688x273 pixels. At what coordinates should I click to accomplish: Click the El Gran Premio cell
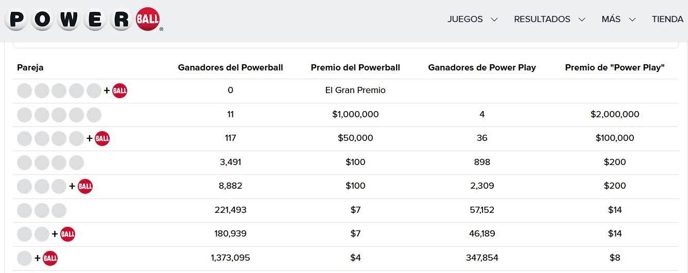[x=355, y=90]
